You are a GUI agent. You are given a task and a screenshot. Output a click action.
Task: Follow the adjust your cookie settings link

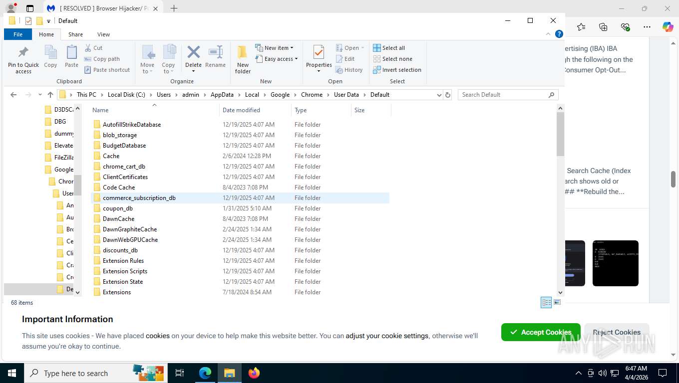pos(387,336)
